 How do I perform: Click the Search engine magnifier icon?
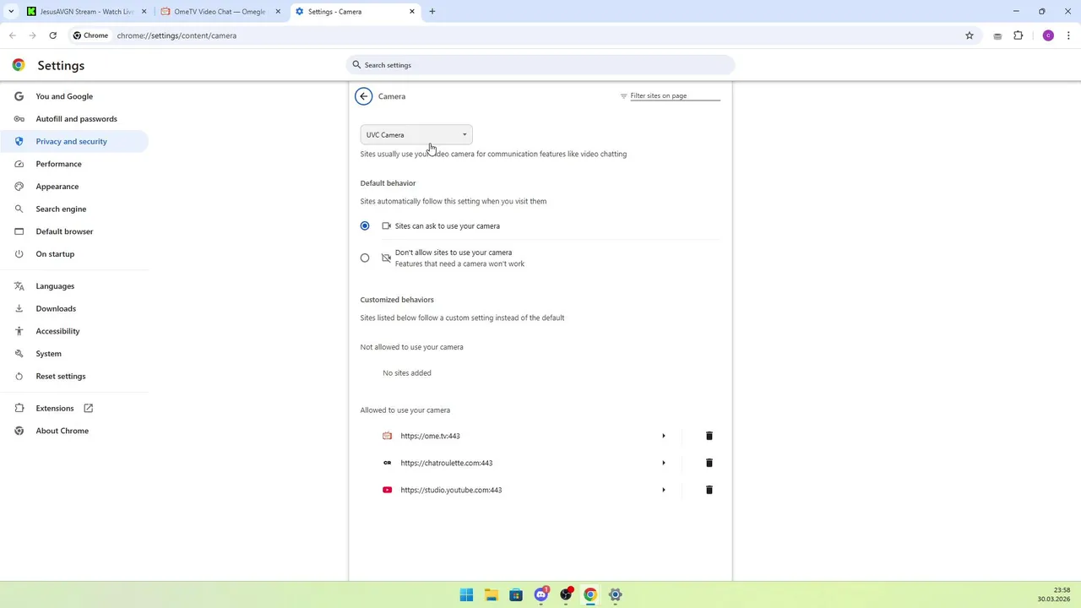[19, 209]
